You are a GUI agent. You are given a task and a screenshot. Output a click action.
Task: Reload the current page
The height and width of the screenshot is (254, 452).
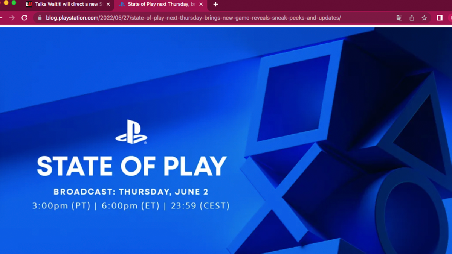coord(24,18)
